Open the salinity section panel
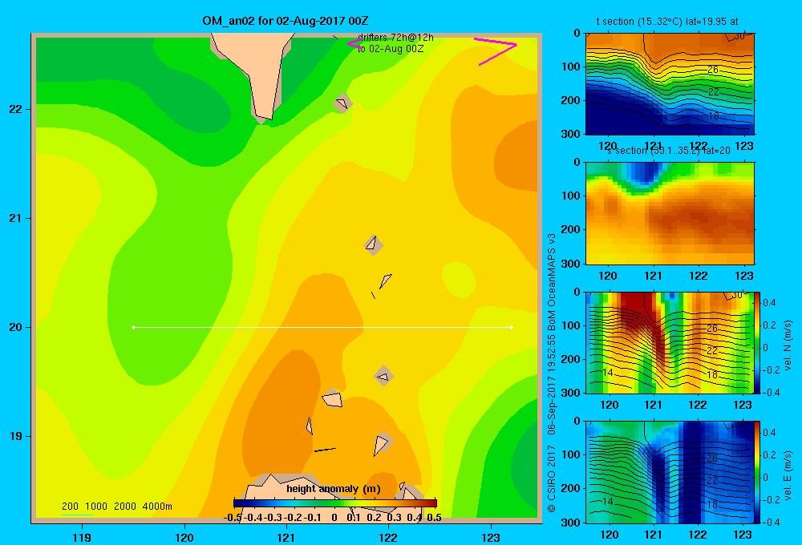This screenshot has width=802, height=545. (x=670, y=213)
